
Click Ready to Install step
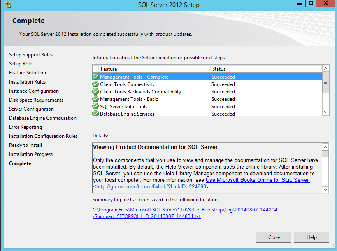point(26,145)
